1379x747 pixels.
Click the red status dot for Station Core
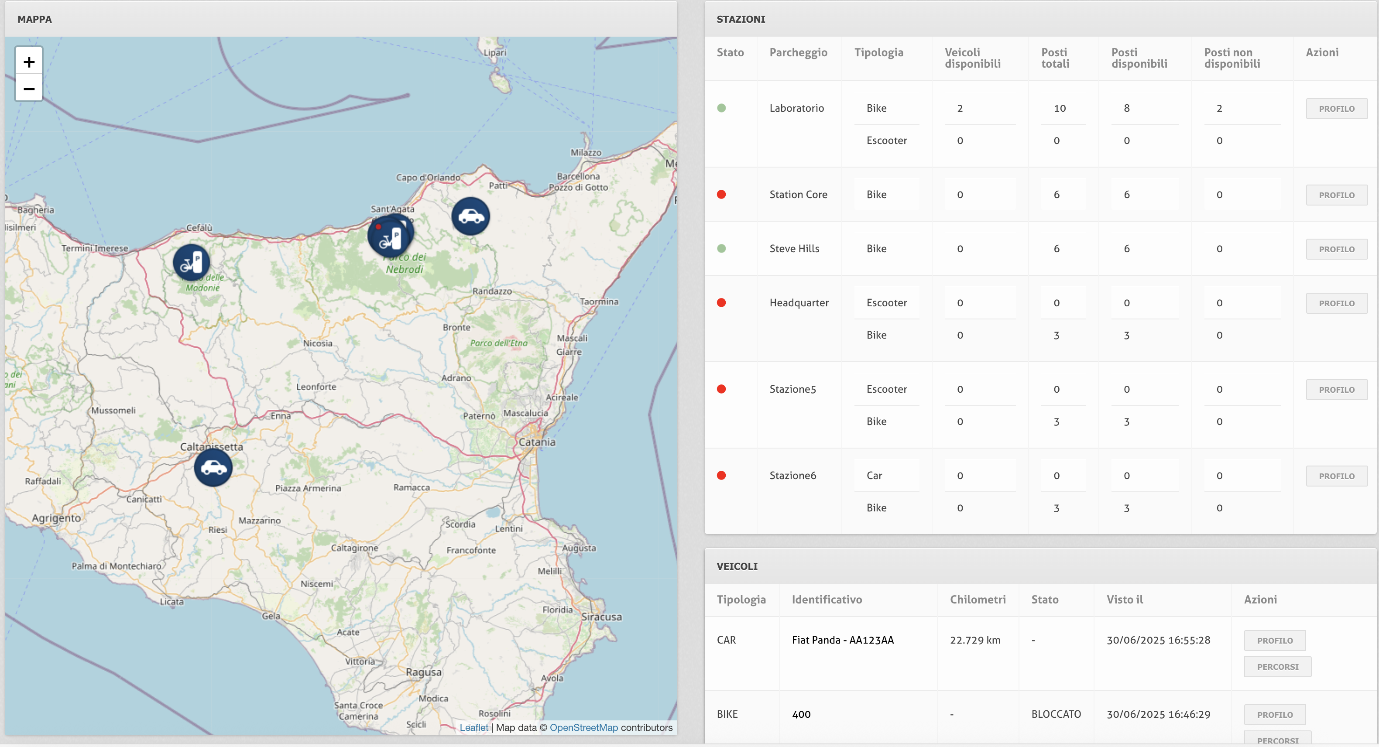pyautogui.click(x=721, y=194)
